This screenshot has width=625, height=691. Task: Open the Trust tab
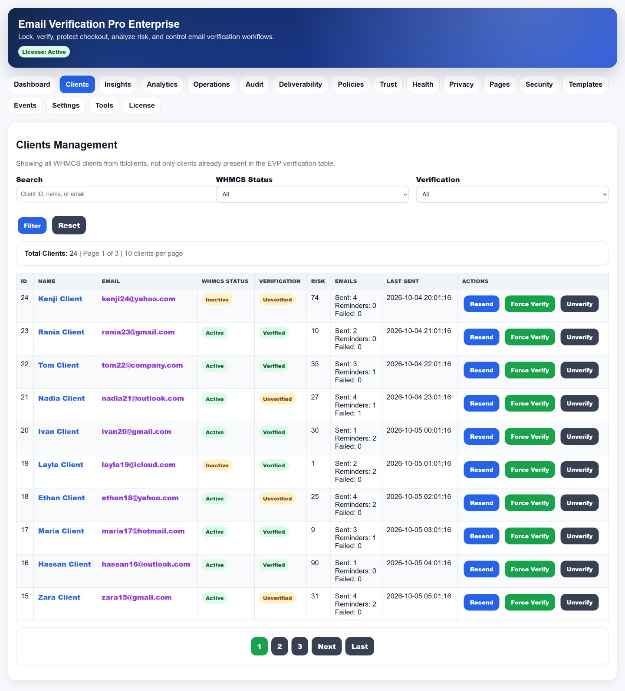pos(388,84)
